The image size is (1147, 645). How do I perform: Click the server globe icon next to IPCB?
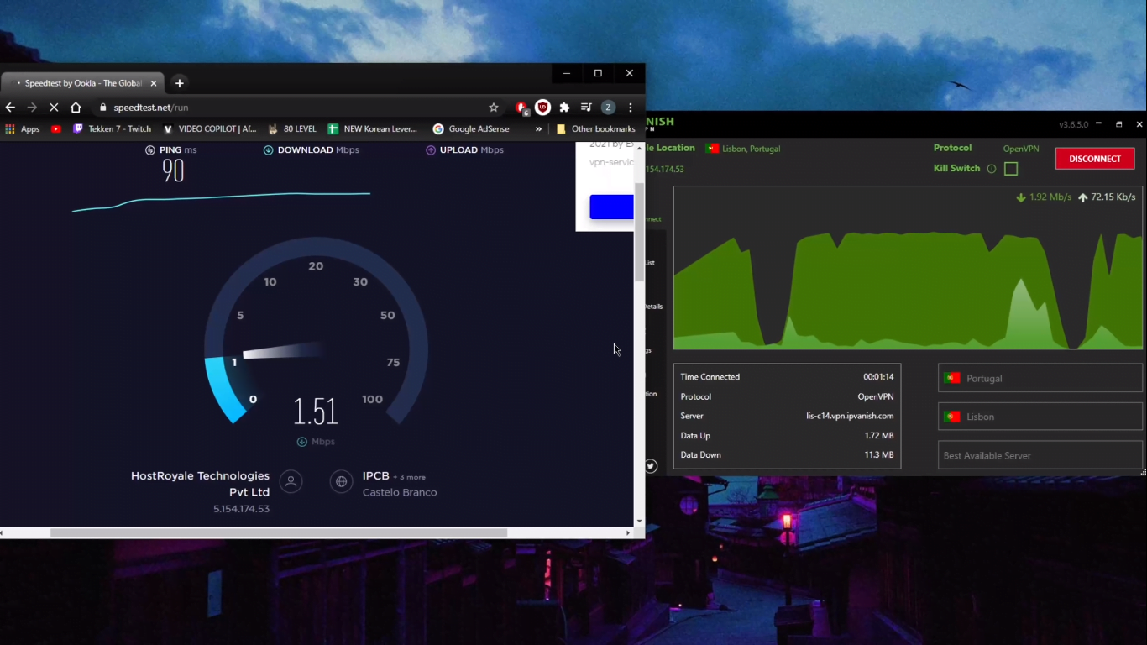[342, 481]
